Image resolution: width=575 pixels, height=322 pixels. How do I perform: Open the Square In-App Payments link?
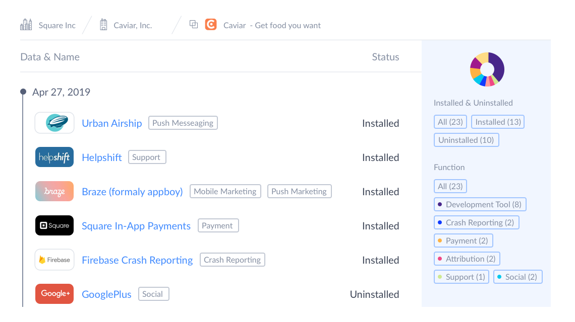pyautogui.click(x=136, y=226)
